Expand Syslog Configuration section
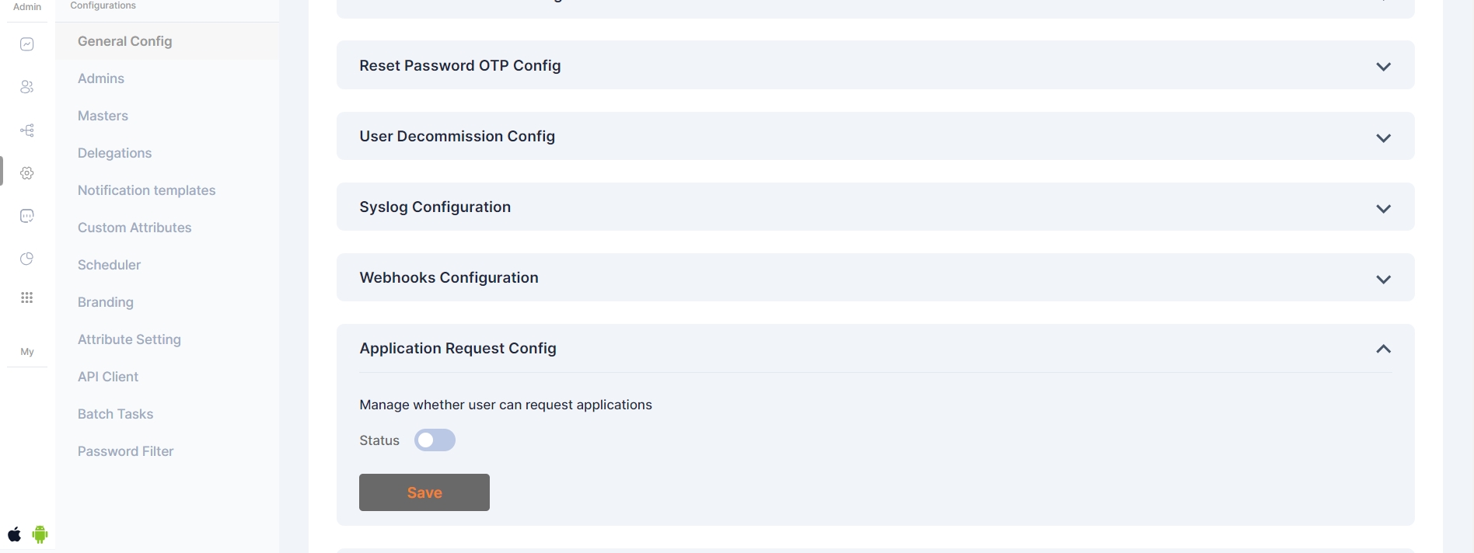The height and width of the screenshot is (553, 1474). click(x=1383, y=208)
